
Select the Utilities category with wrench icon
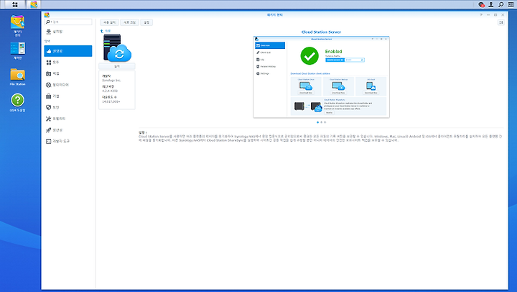click(x=68, y=119)
